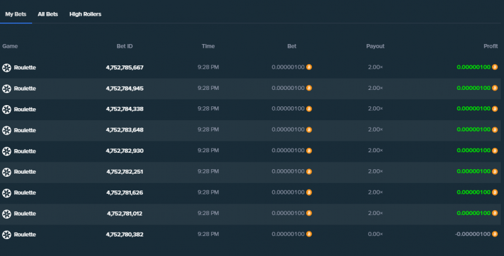Viewport: 504px width, 256px height.
Task: Click Profit bitcoin icon for bet 4,752,781,626
Action: [495, 192]
